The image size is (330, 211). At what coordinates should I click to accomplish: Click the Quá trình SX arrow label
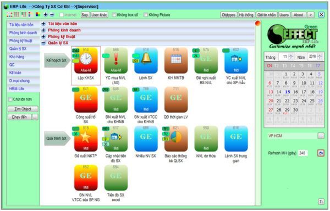pos(57,138)
